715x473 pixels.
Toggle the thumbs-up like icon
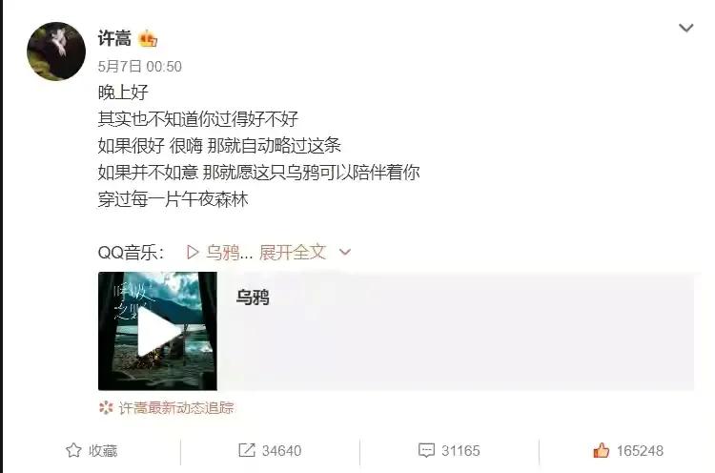click(x=601, y=450)
